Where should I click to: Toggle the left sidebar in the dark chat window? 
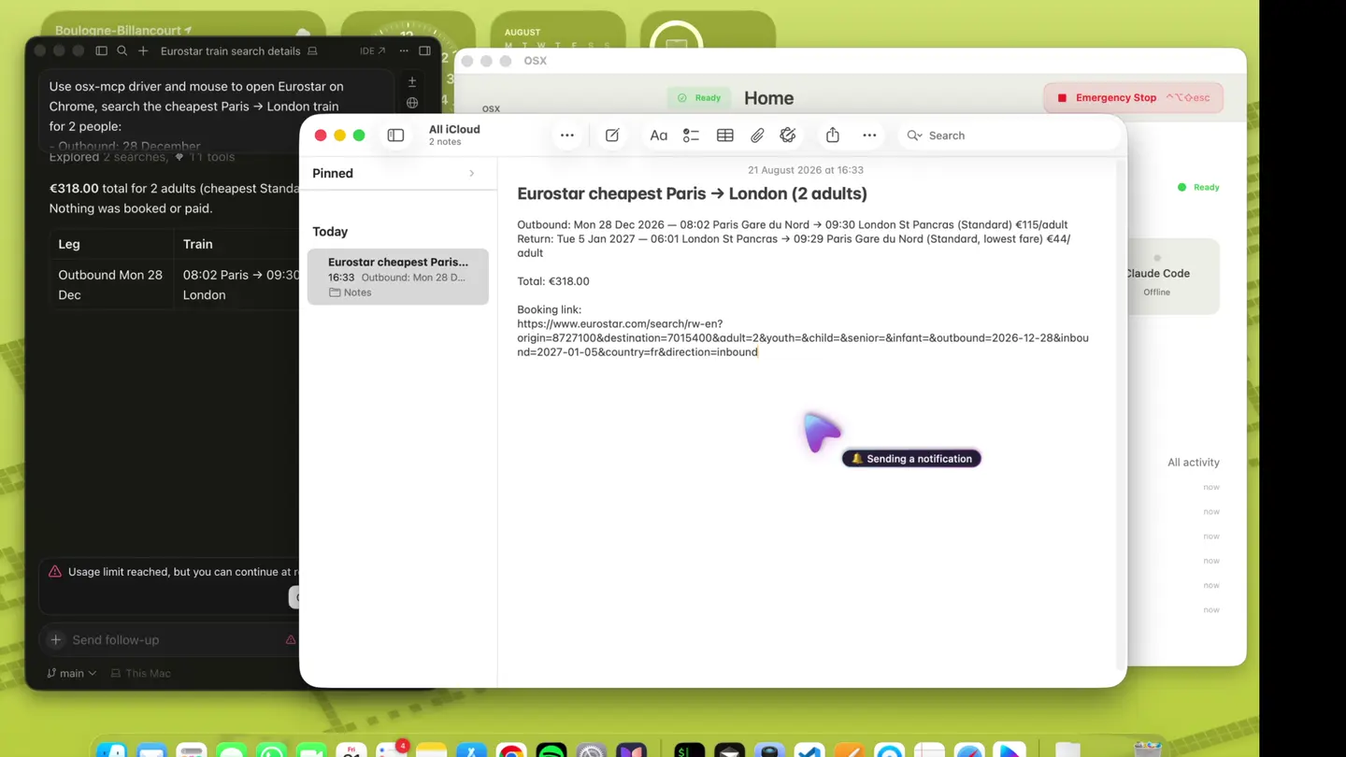pos(101,51)
